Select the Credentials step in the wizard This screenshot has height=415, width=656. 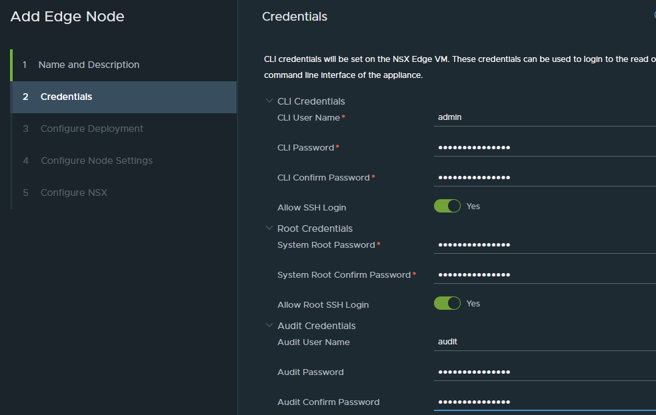(x=66, y=97)
